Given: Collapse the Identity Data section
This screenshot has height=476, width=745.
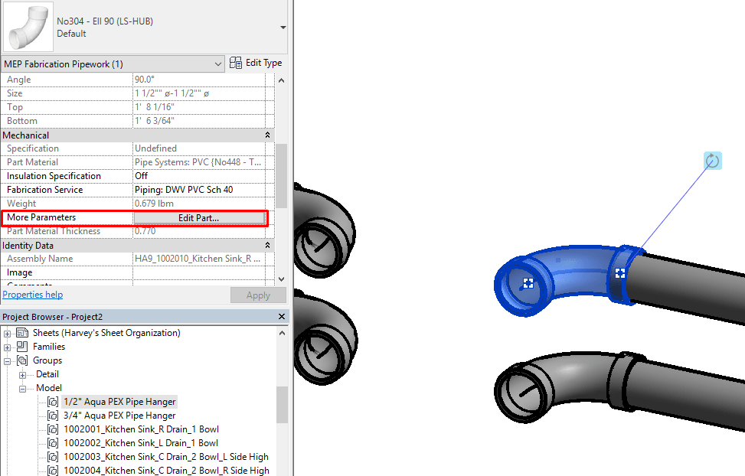Looking at the screenshot, I should click(266, 245).
